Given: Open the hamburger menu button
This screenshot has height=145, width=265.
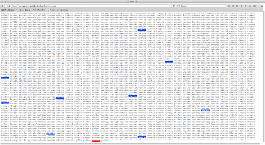Looking at the screenshot, I should click(262, 6).
